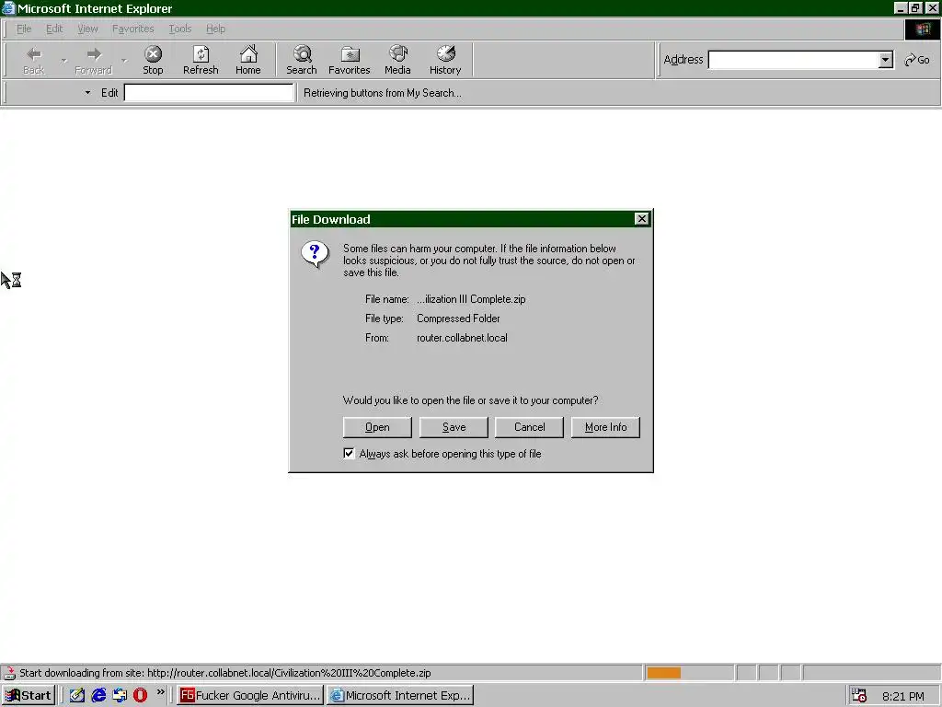The image size is (942, 707).
Task: Open the Forward button history dropdown
Action: click(x=124, y=60)
